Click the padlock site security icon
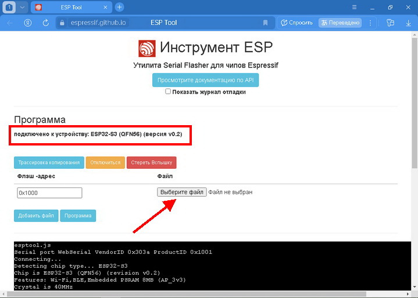This screenshot has width=418, height=298. [62, 23]
